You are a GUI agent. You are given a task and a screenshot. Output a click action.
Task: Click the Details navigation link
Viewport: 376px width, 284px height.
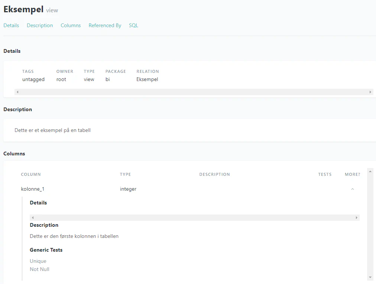(x=11, y=25)
